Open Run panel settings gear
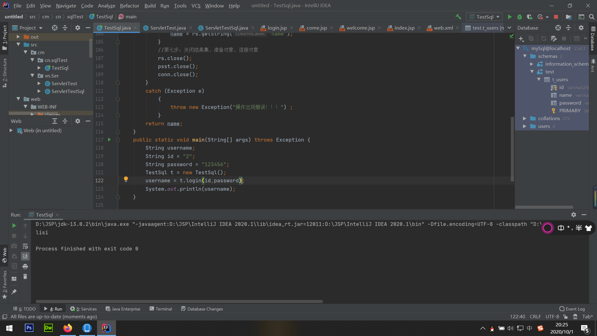The image size is (597, 336). pyautogui.click(x=574, y=215)
